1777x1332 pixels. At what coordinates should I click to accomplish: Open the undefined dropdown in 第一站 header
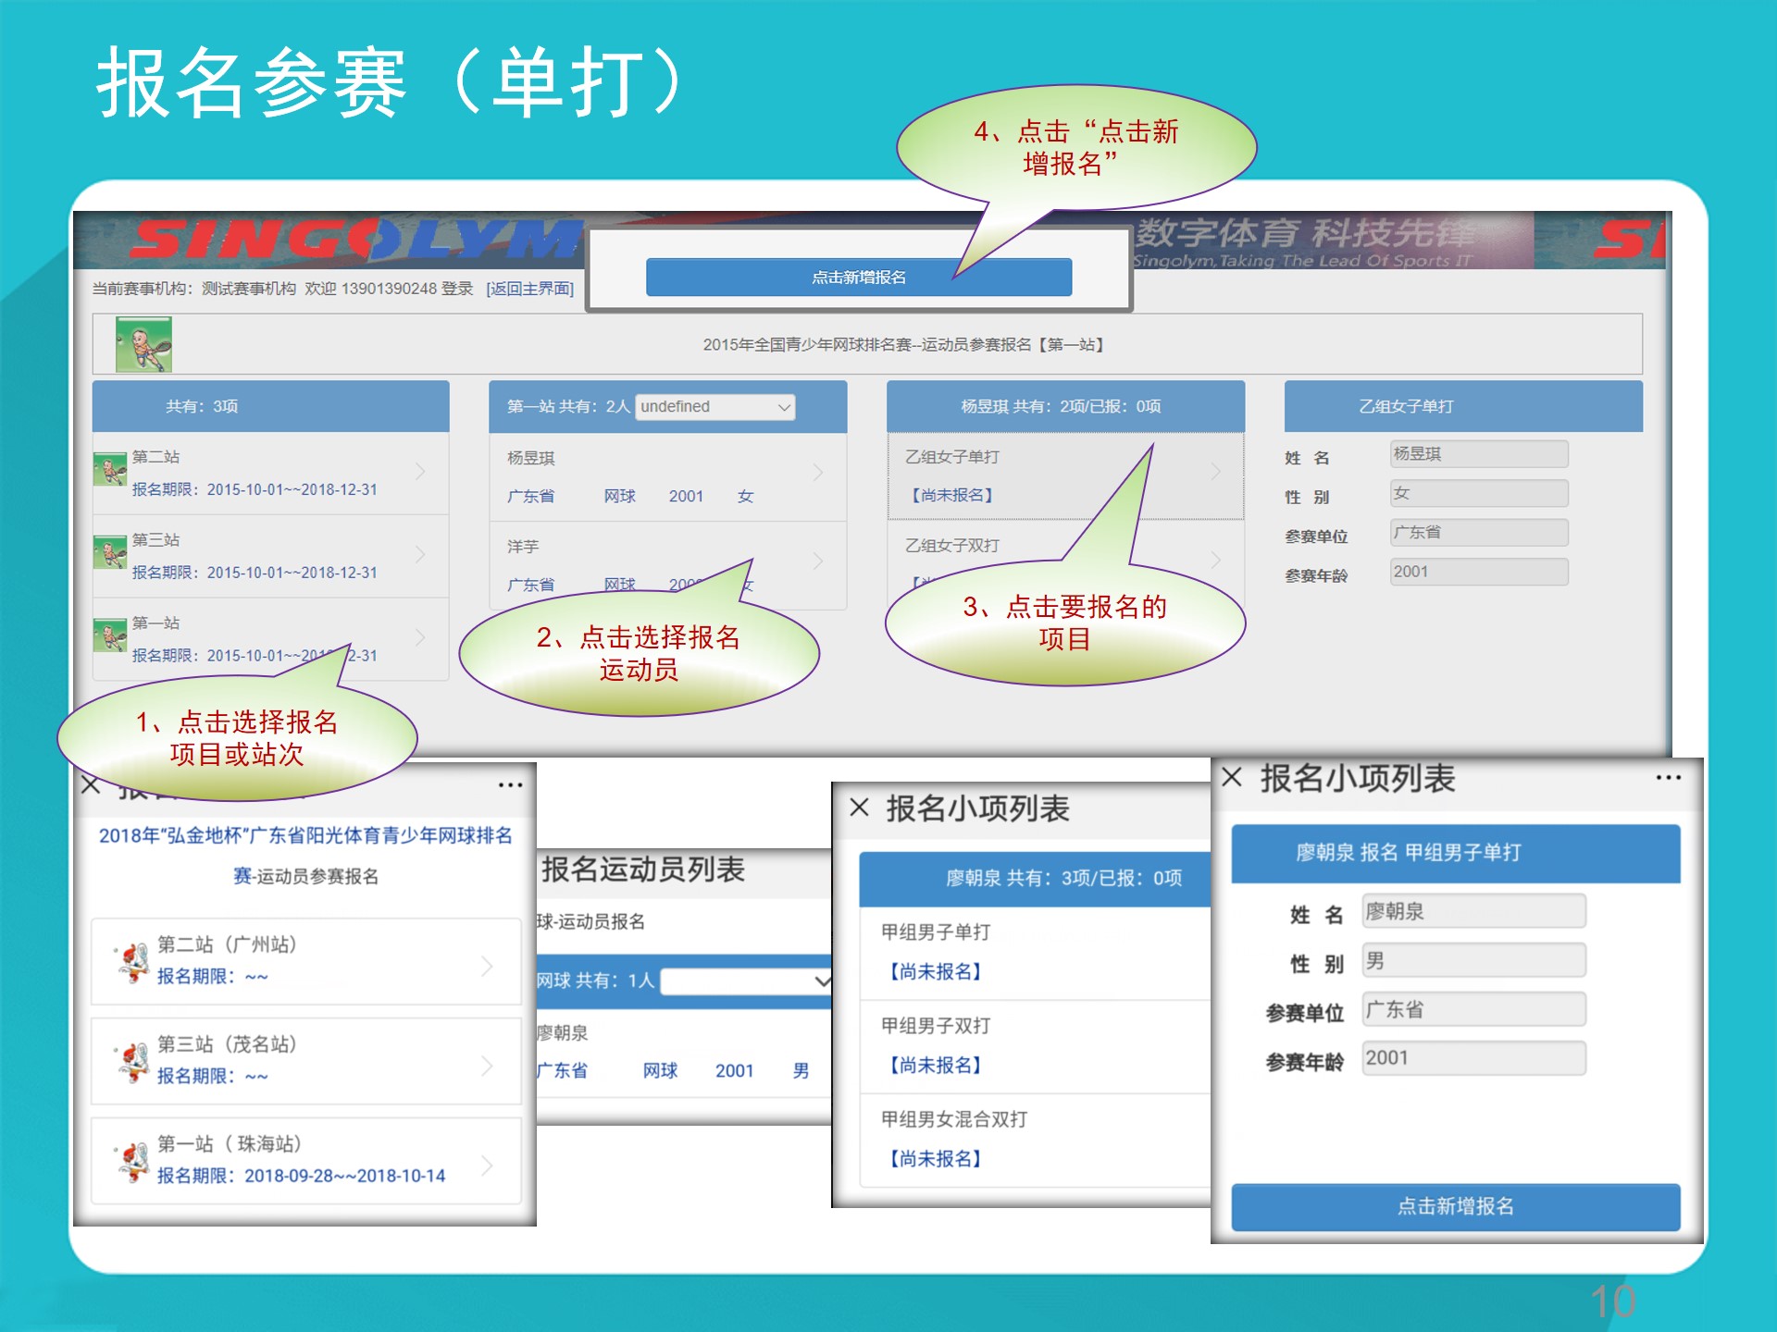[x=715, y=407]
